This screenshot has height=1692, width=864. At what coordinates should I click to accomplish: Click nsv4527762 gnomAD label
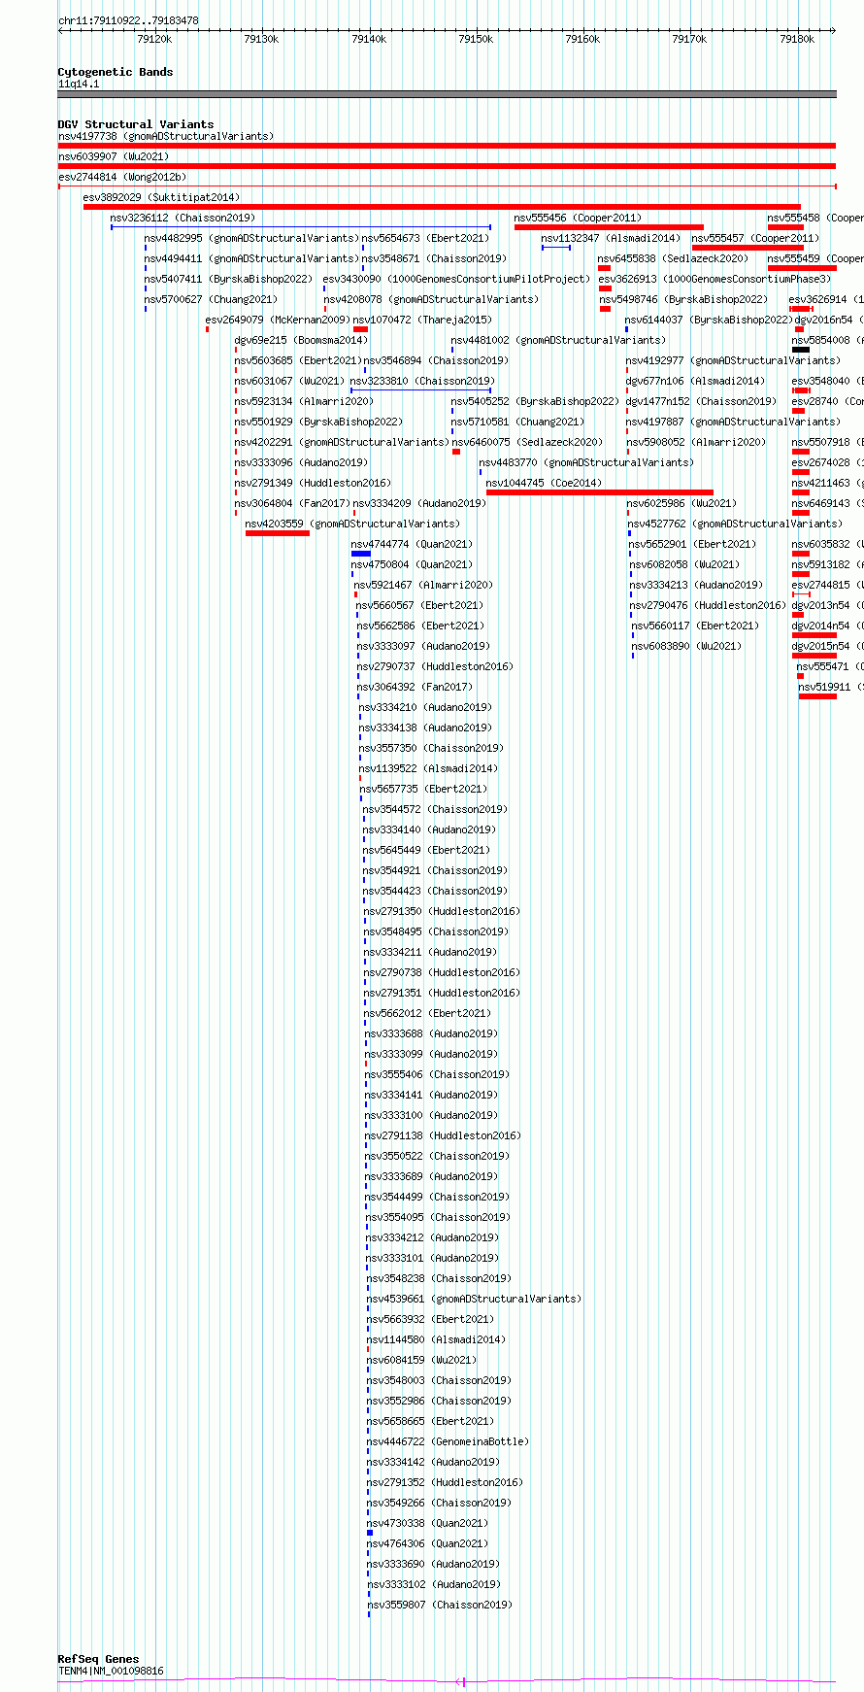point(735,524)
